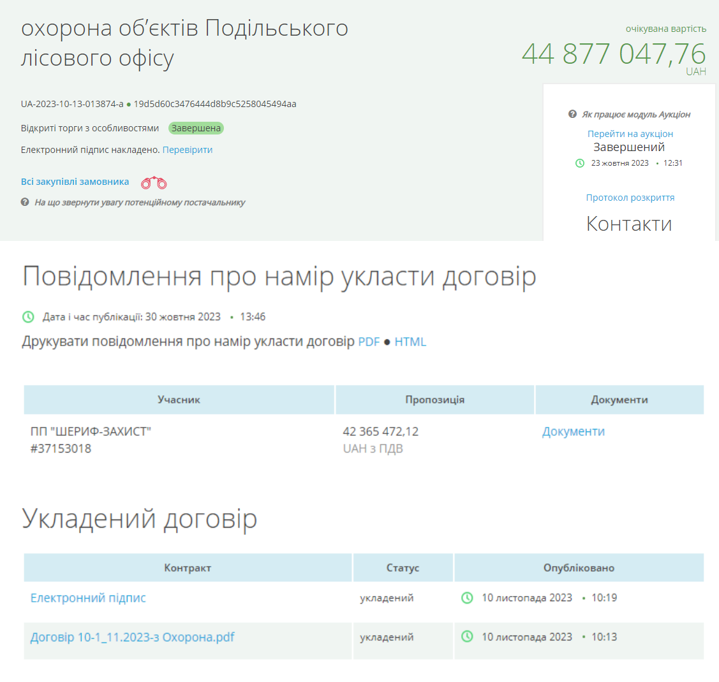This screenshot has width=719, height=682.
Task: Open the Перевірити signature verification link
Action: click(188, 150)
